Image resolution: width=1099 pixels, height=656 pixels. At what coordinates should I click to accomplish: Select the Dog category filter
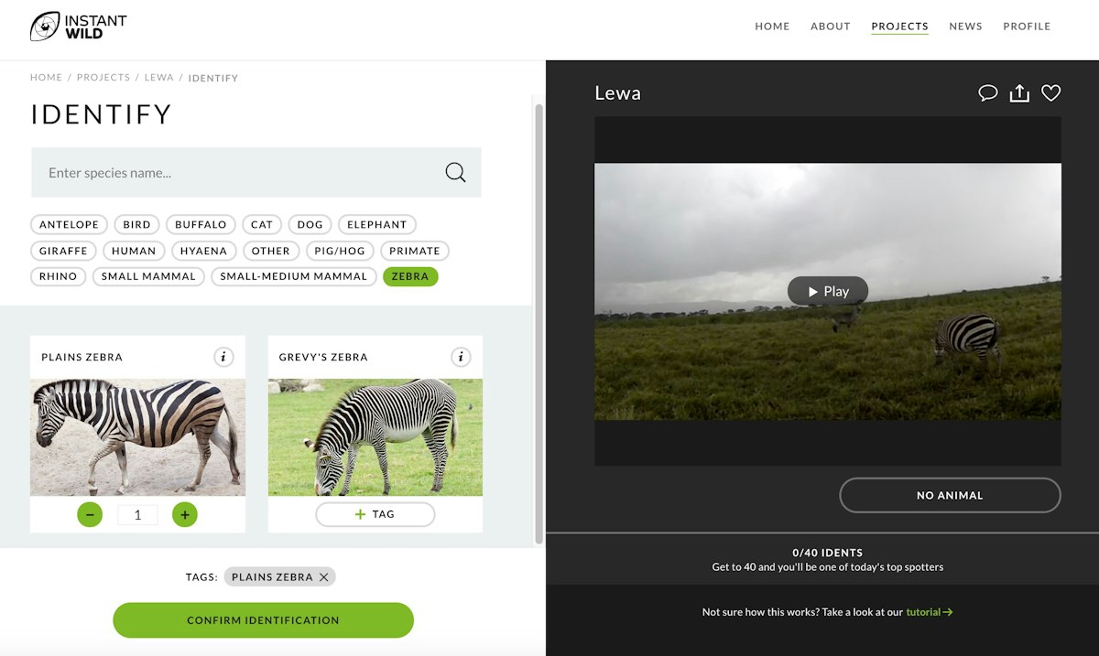point(310,224)
